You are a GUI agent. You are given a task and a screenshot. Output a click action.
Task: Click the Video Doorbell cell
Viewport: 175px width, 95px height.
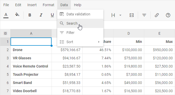pos(31,91)
